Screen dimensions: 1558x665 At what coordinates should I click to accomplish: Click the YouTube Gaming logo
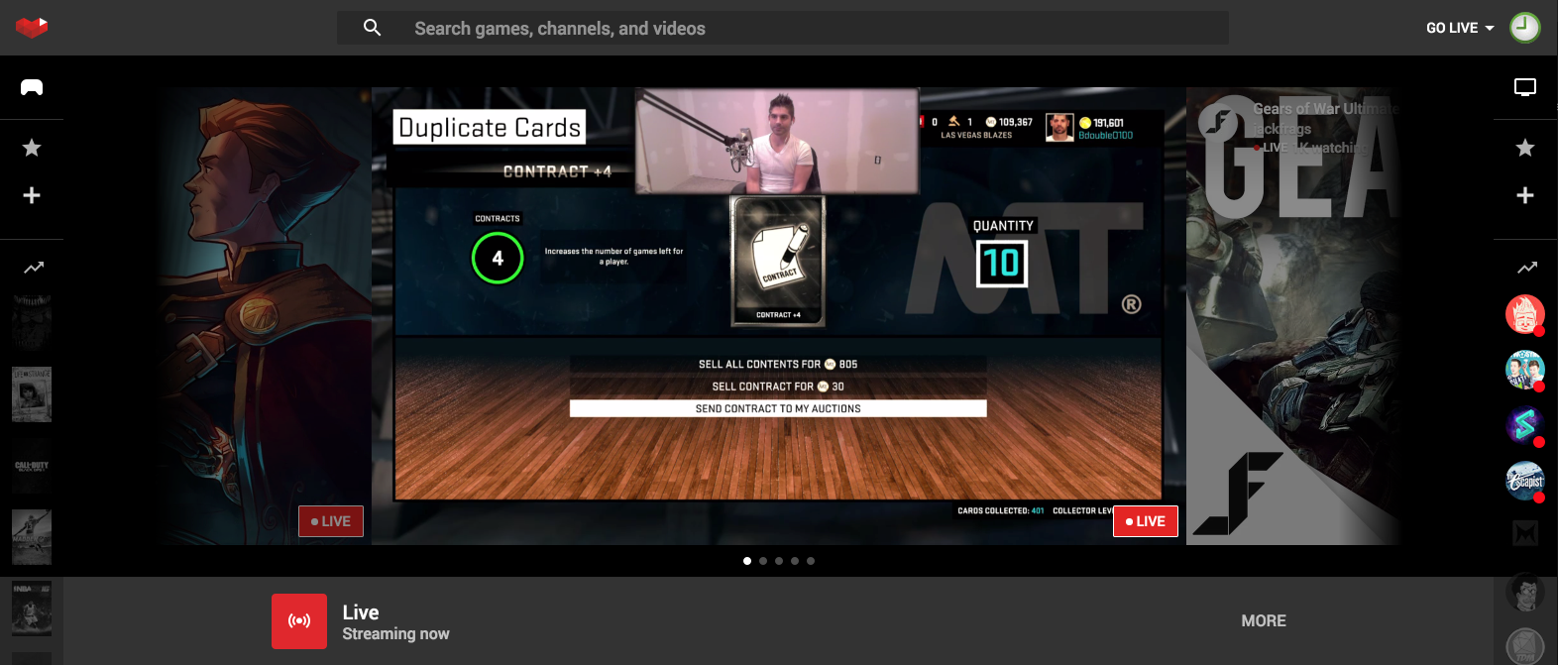[32, 28]
